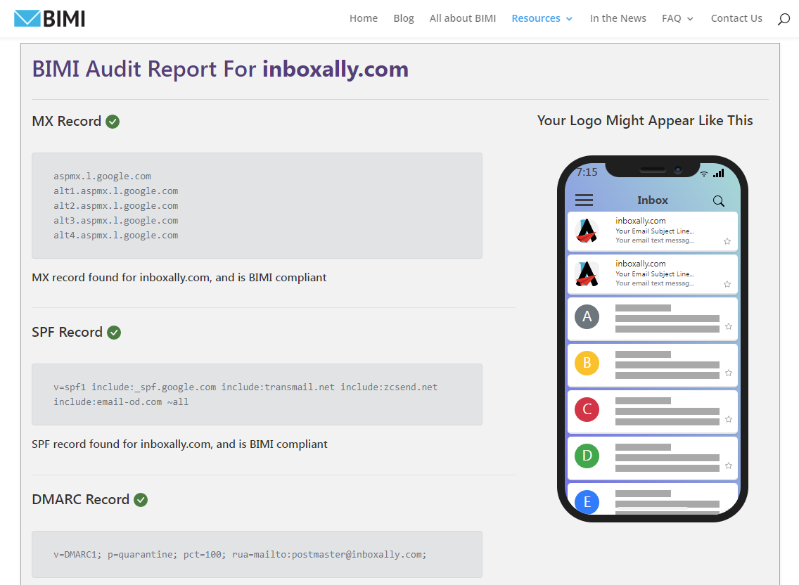Click the search icon inside the phone Inbox
799x585 pixels.
tap(718, 200)
